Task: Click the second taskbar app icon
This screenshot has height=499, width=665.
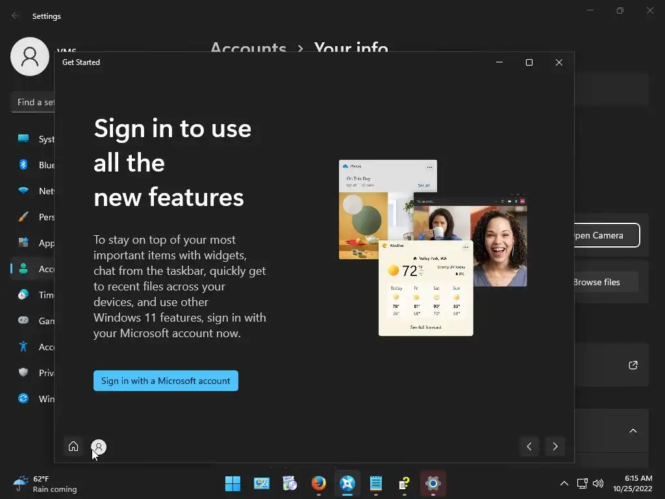Action: [261, 483]
